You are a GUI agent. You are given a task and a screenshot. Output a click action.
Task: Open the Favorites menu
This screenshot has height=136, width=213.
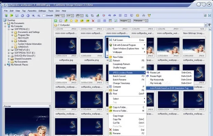coord(32,11)
